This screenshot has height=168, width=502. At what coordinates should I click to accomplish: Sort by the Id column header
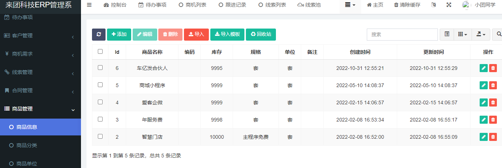117,52
